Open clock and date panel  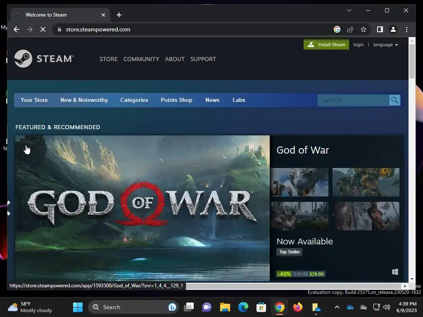point(407,307)
